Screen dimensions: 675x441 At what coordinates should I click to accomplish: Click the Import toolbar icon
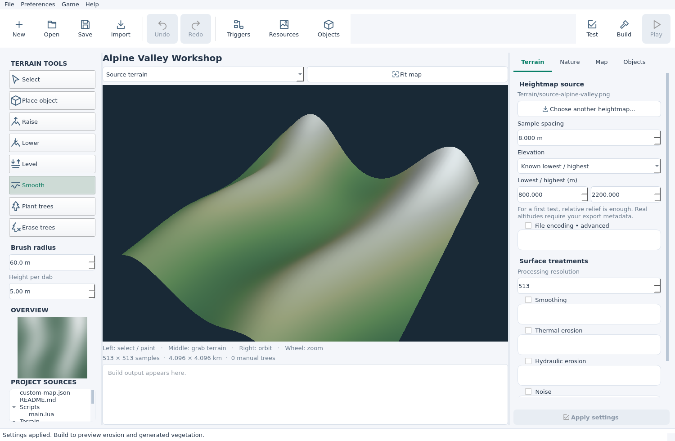point(121,29)
